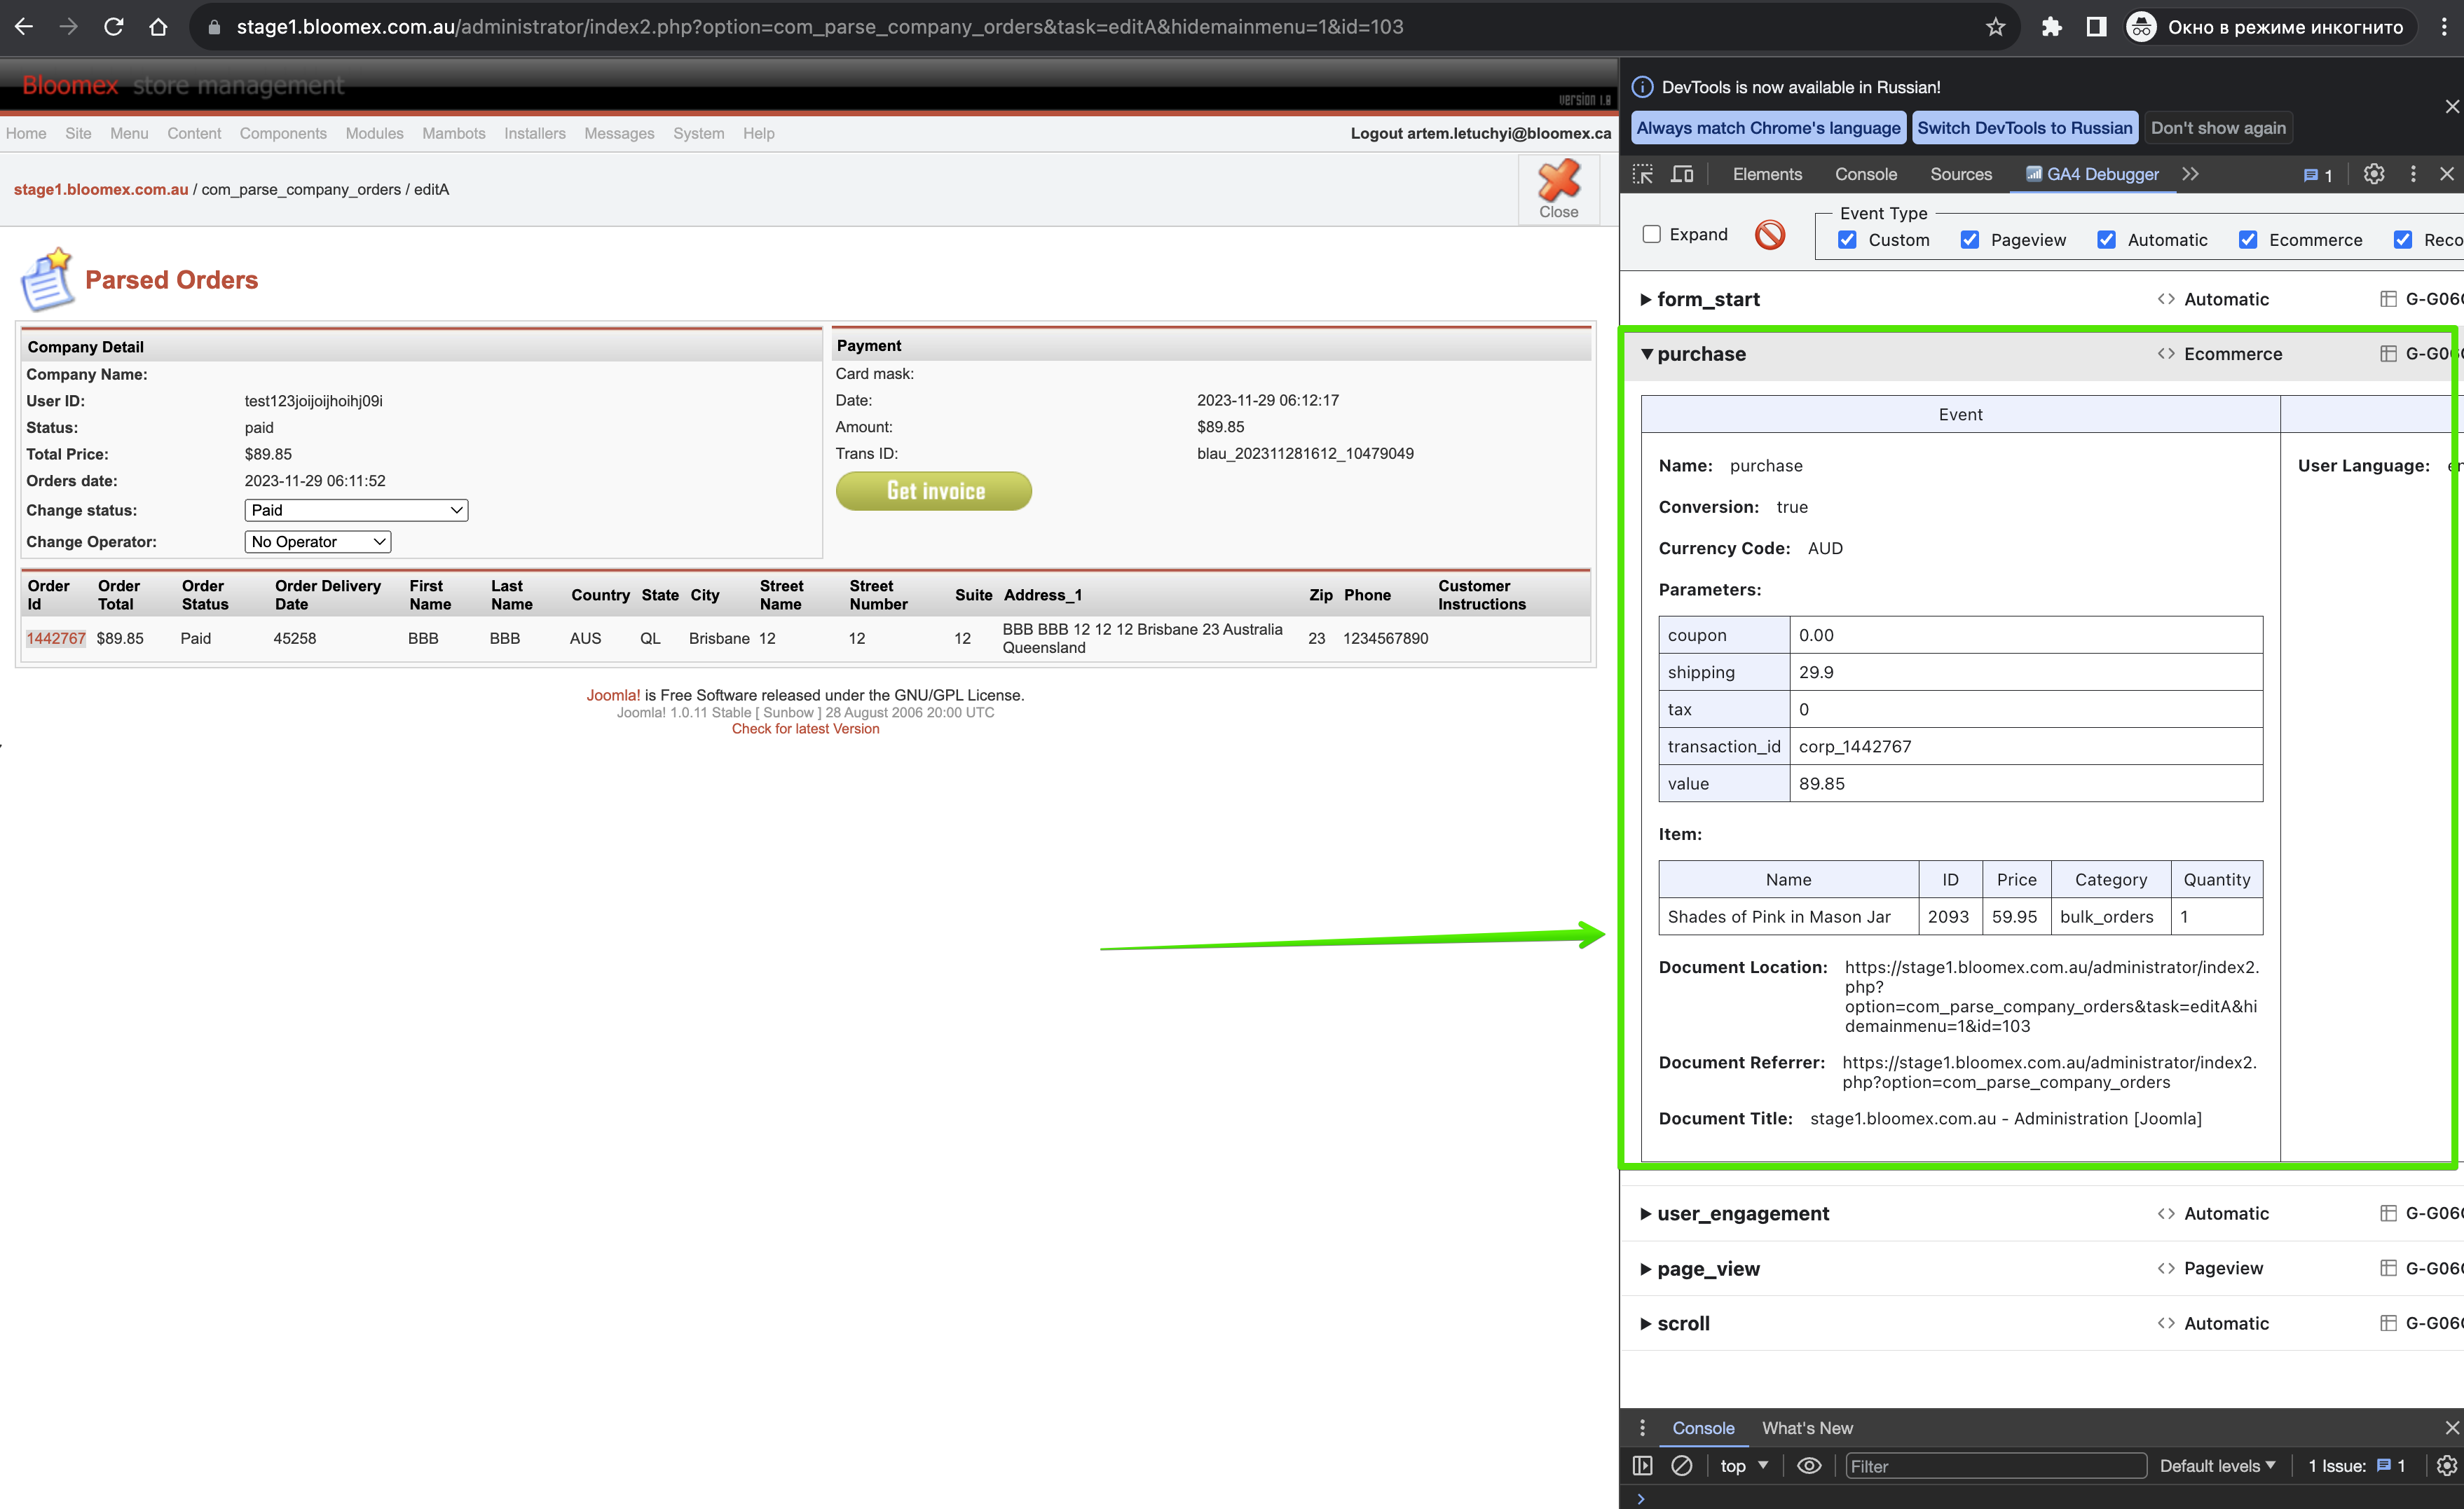The height and width of the screenshot is (1509, 2464).
Task: Bookmark page with star icon
Action: tap(1995, 27)
